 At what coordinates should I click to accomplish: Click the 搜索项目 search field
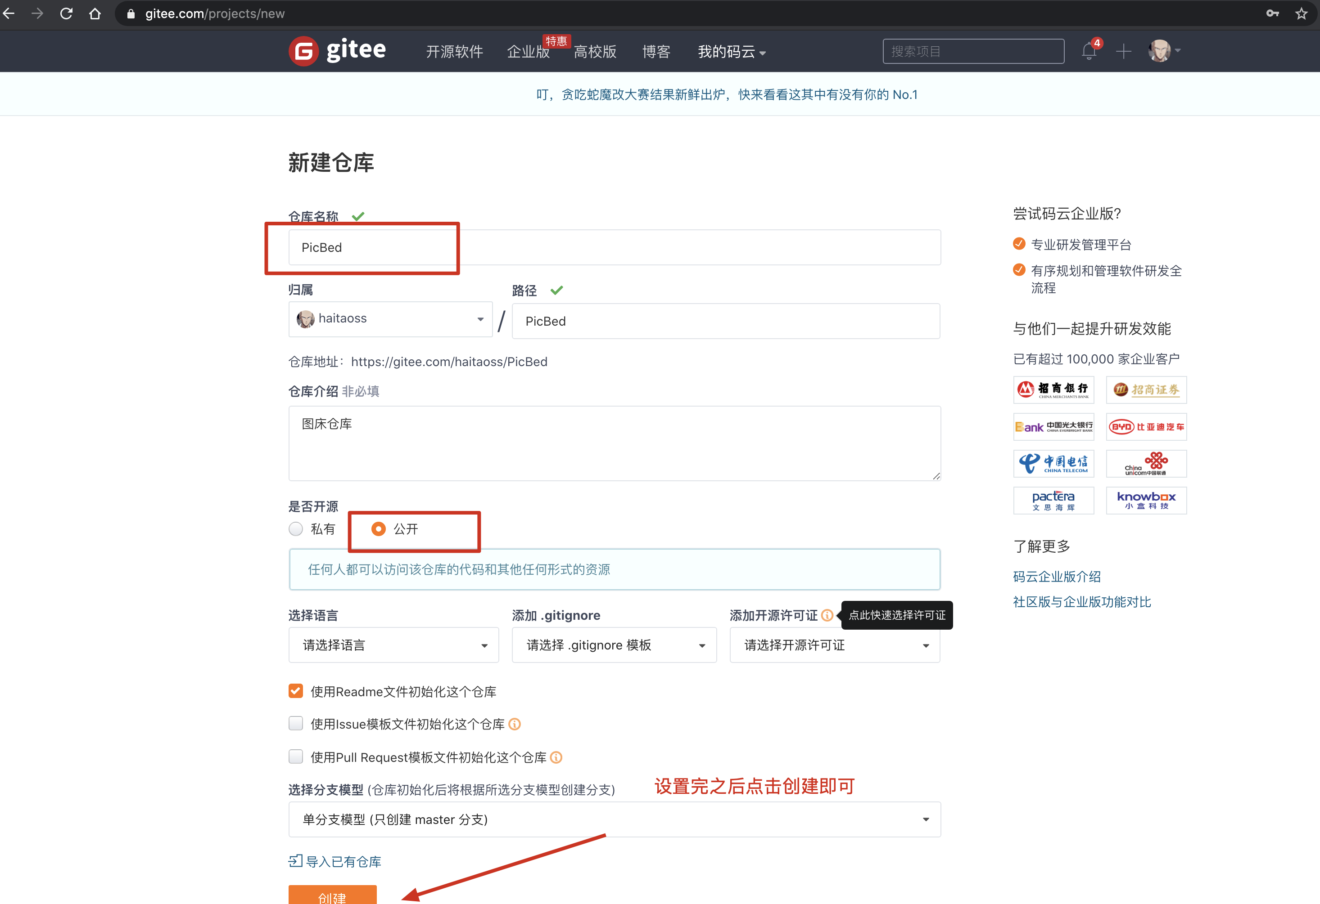coord(972,52)
